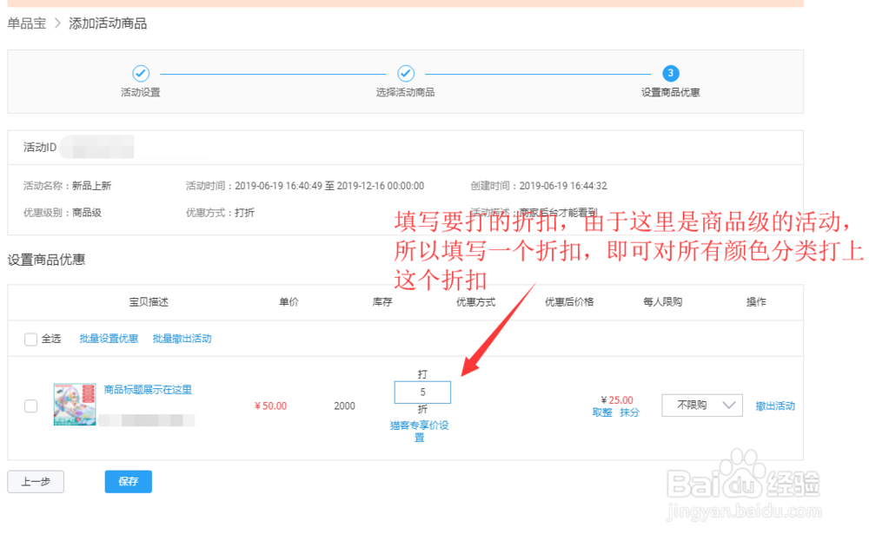The height and width of the screenshot is (541, 869).
Task: Click the completed 活动设置 step checkmark icon
Action: [x=140, y=74]
